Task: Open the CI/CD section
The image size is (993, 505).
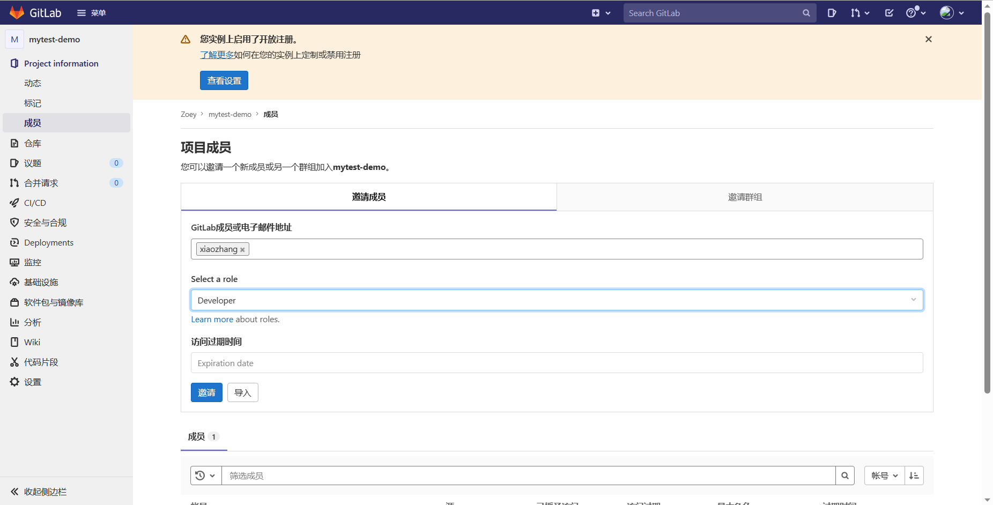Action: point(35,203)
